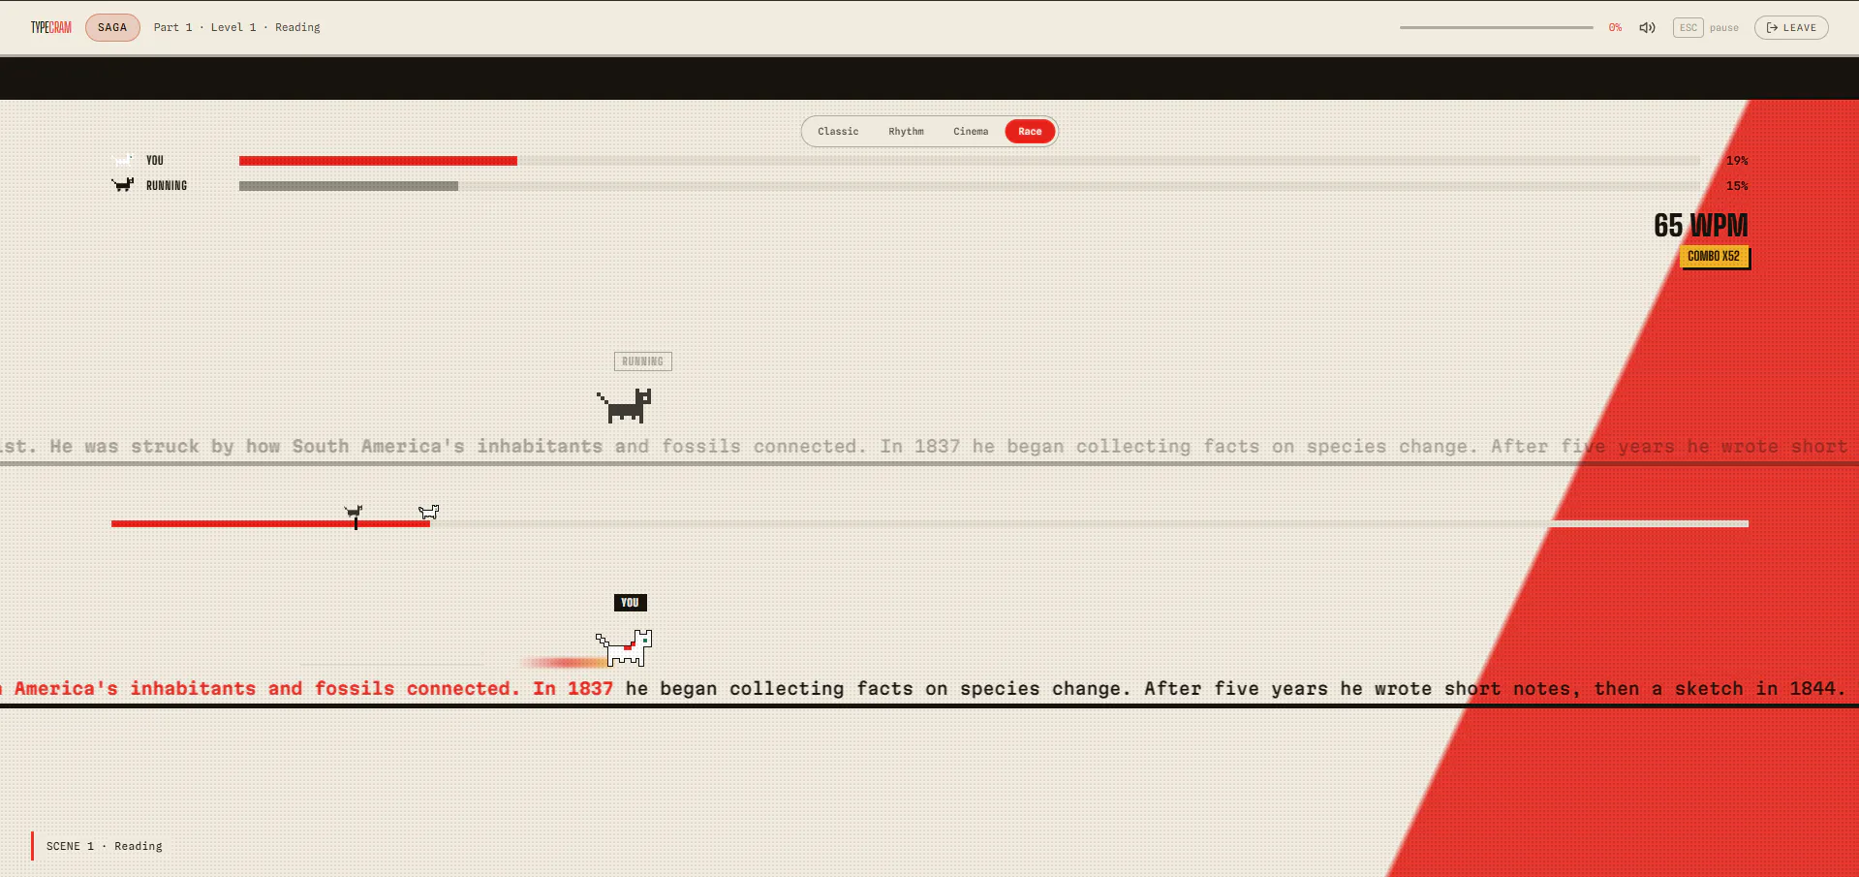Click the RUNNING gray progress bar

coord(349,186)
